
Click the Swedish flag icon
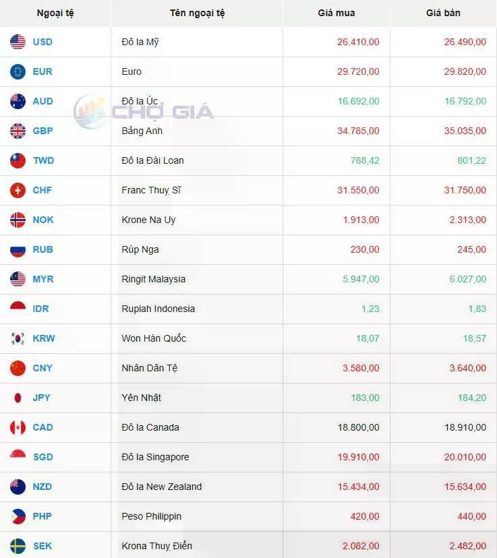point(18,546)
